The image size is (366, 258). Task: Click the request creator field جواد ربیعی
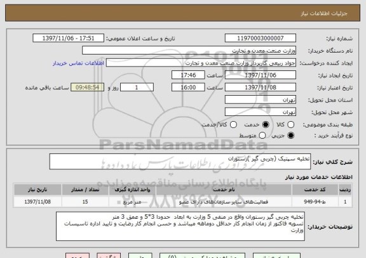(x=201, y=63)
